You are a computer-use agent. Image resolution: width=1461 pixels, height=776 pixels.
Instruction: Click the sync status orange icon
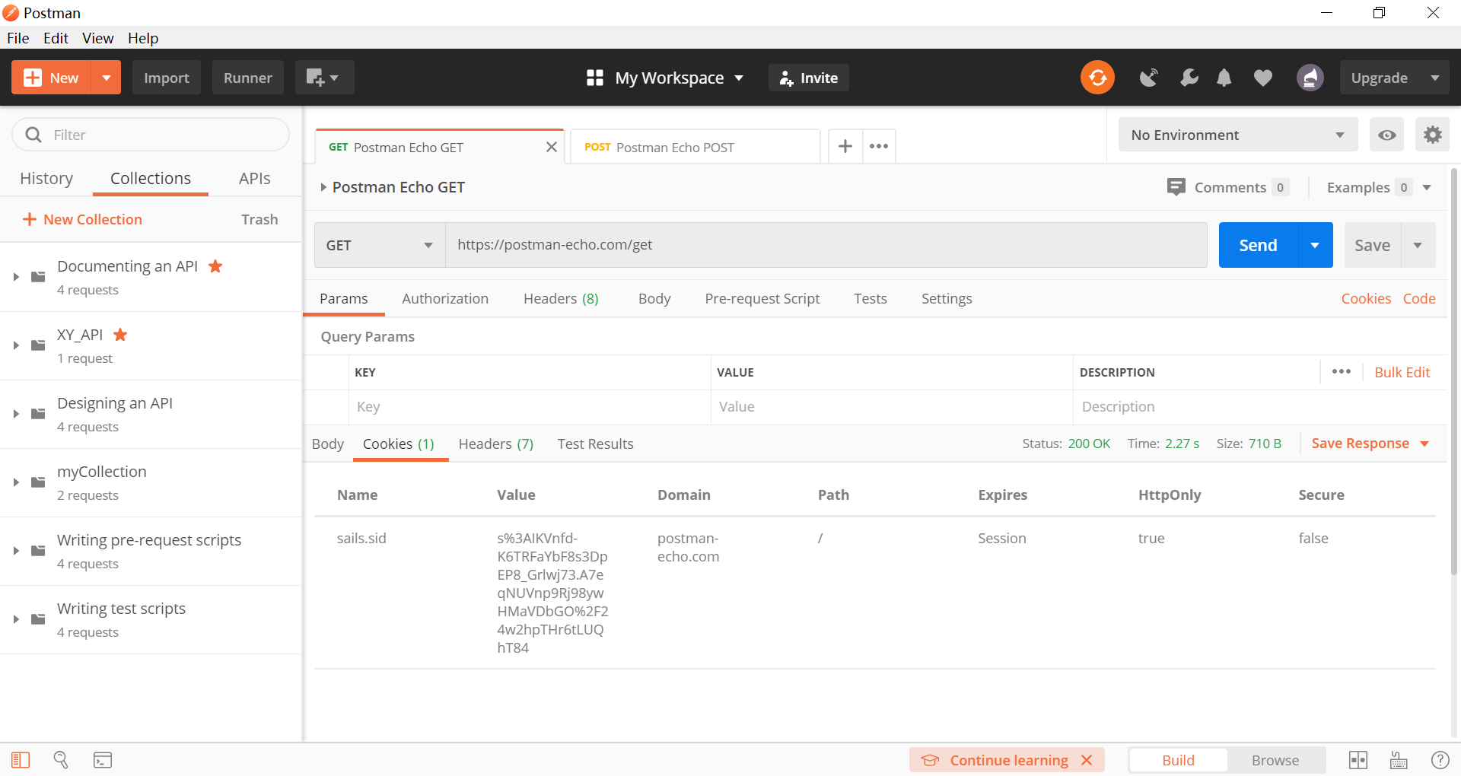click(1097, 78)
